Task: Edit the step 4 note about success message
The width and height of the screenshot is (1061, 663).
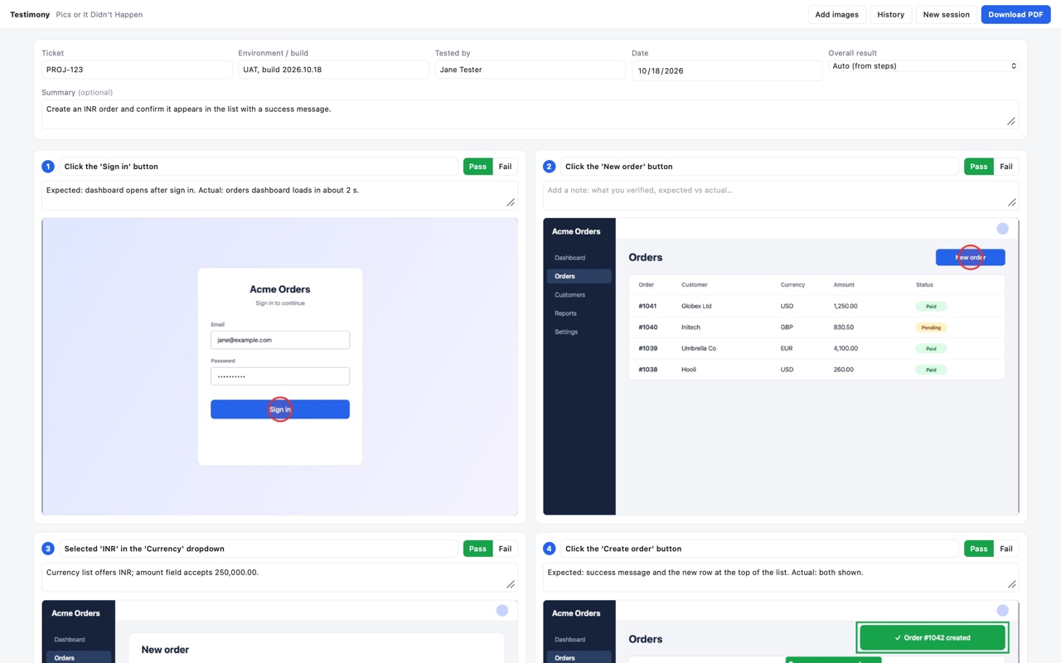Action: pyautogui.click(x=781, y=578)
